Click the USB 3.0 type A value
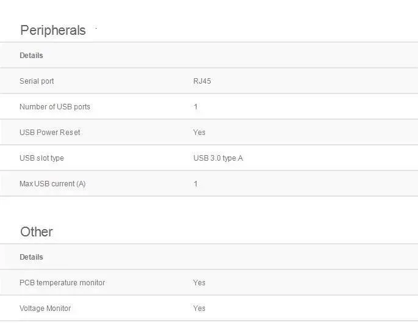Viewport: 418px width, 325px height. (x=218, y=158)
